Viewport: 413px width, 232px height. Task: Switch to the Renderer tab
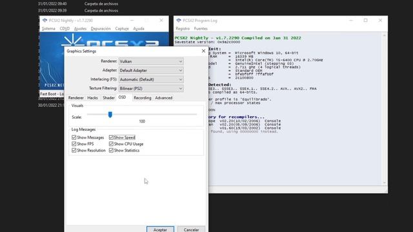tap(76, 98)
